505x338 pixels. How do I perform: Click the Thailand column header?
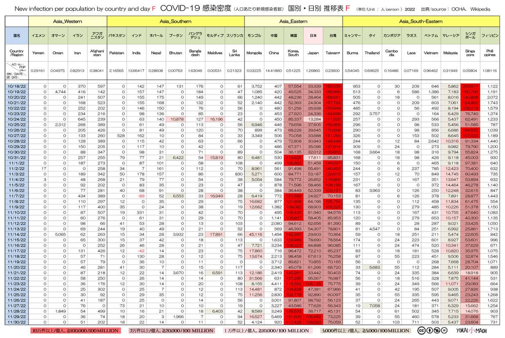tap(372, 53)
